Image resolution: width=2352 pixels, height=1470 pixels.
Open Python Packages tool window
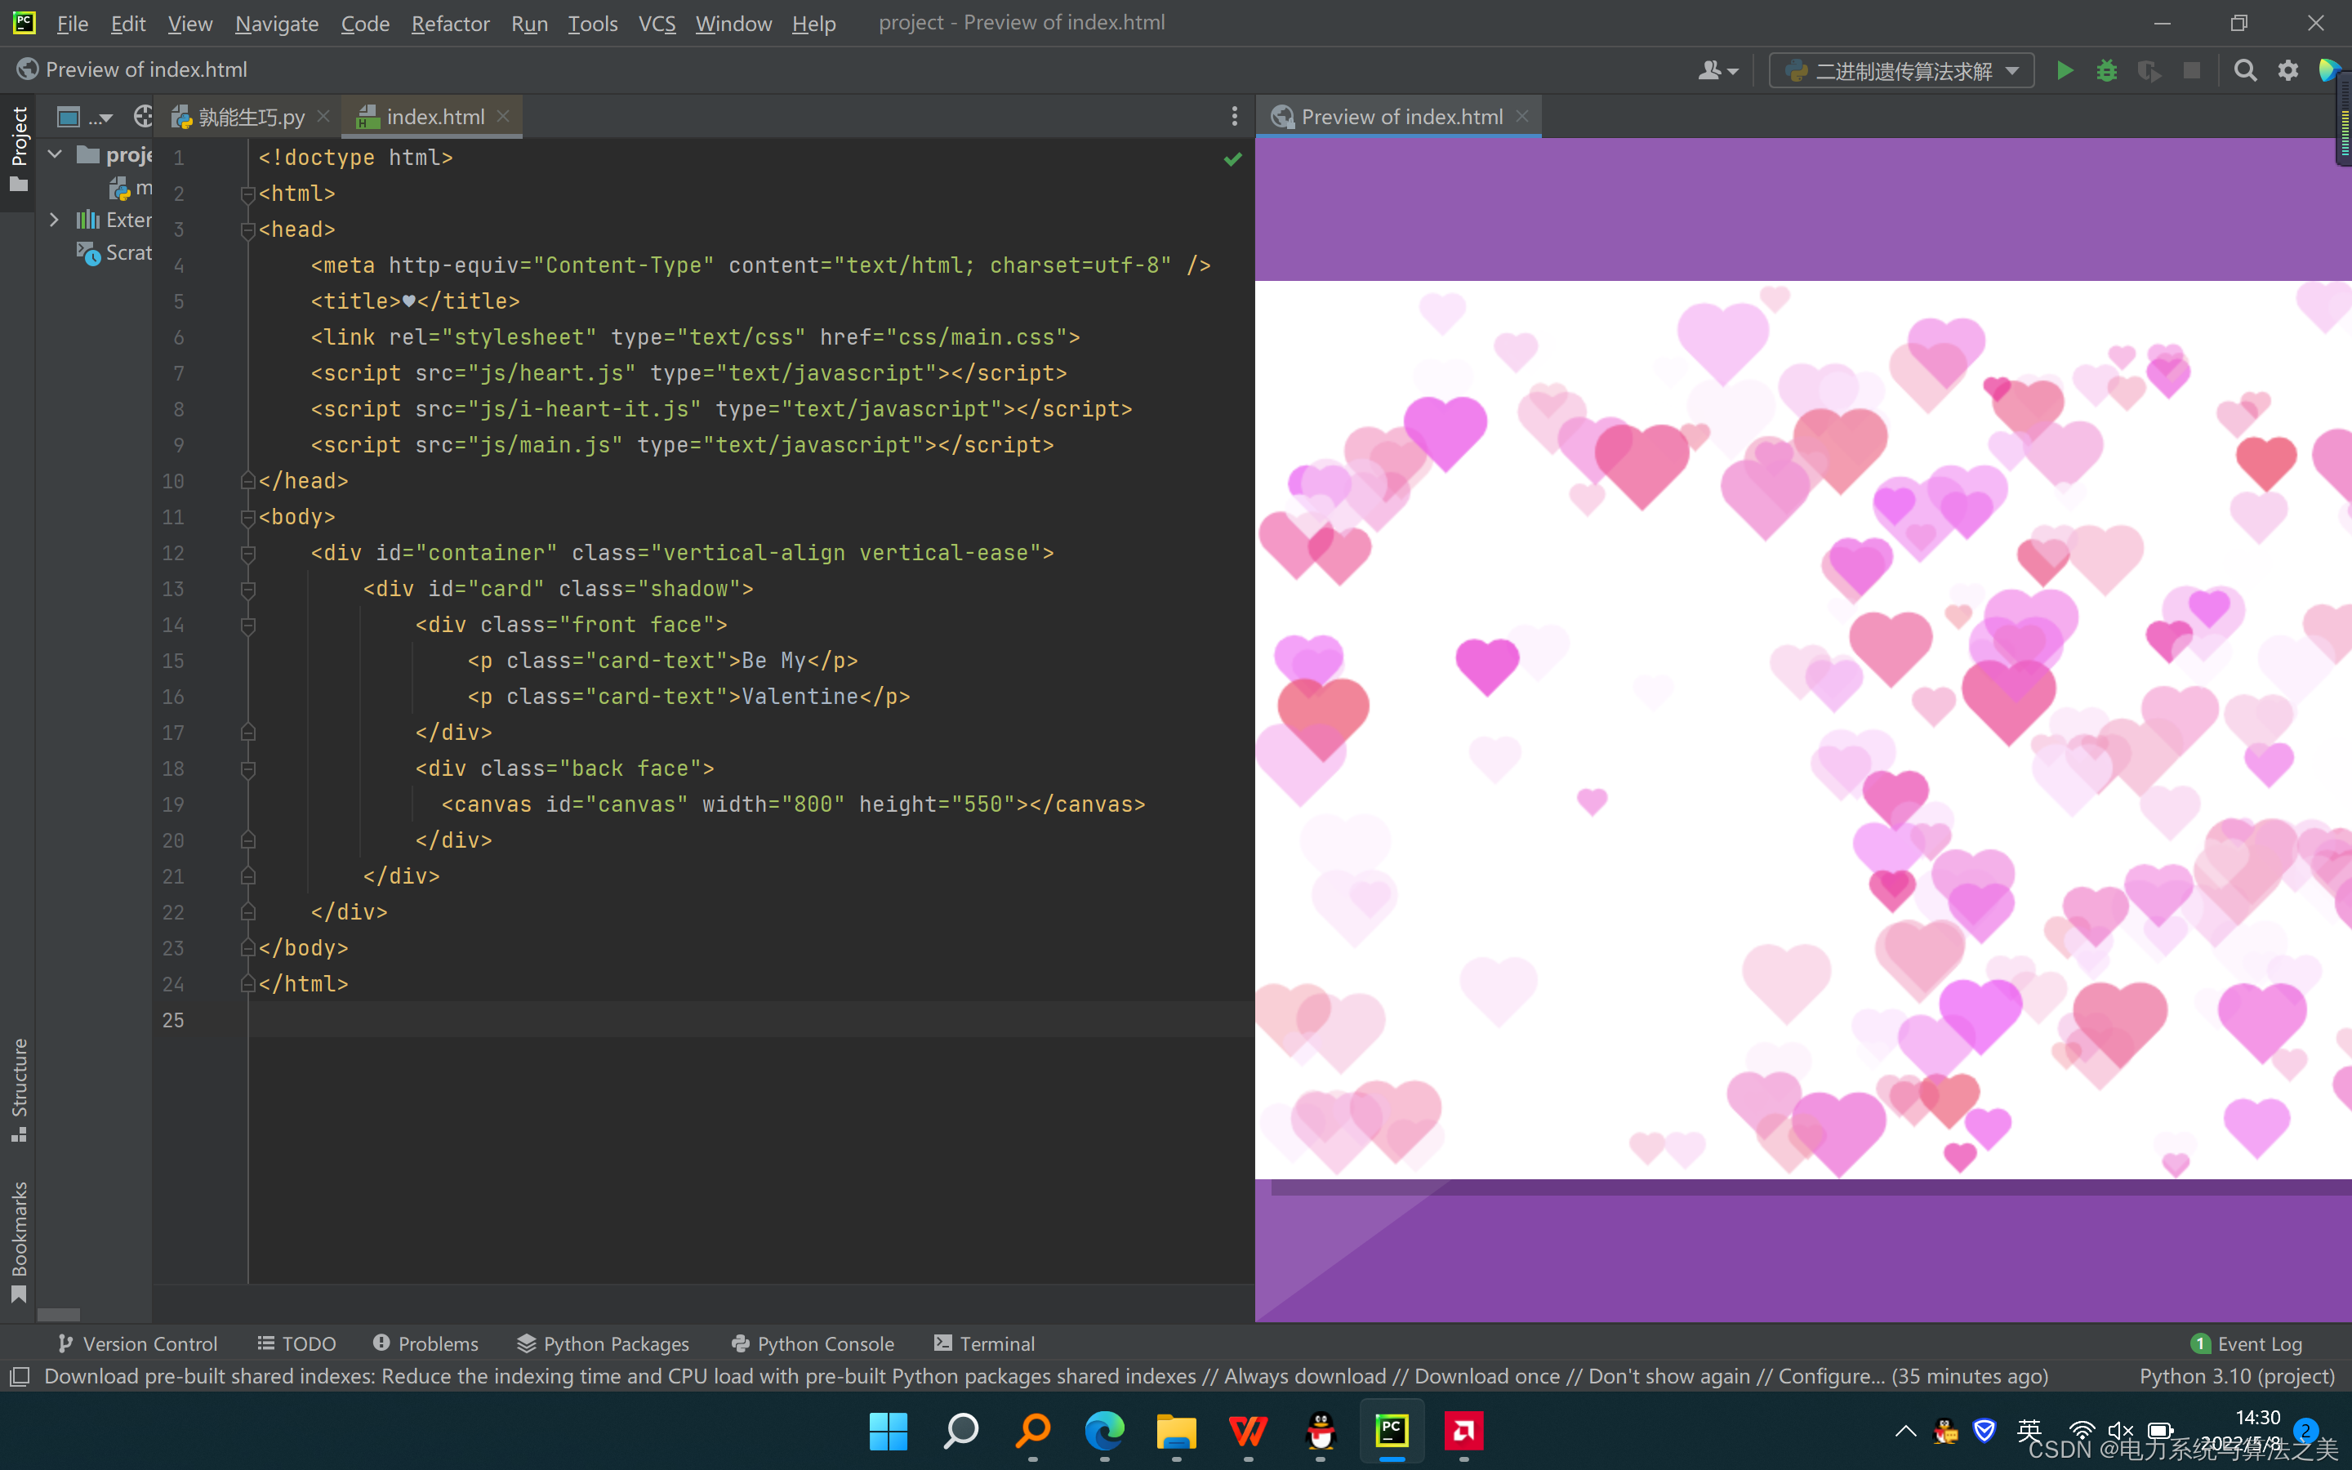[603, 1343]
